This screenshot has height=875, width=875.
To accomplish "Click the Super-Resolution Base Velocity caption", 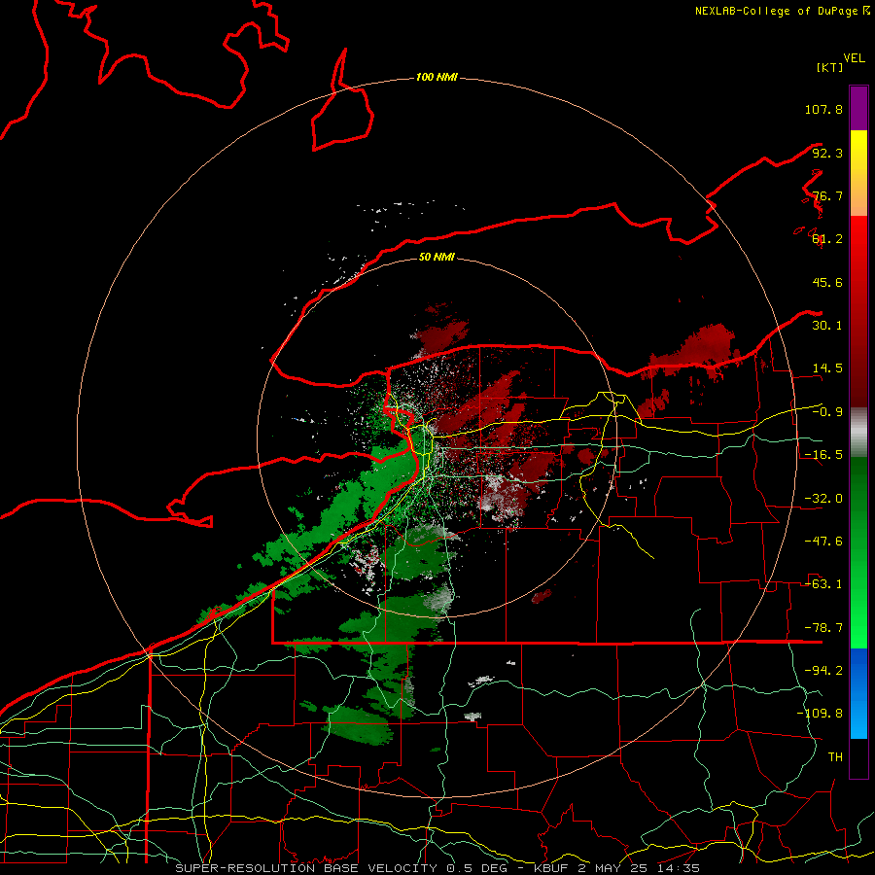I will [x=437, y=868].
